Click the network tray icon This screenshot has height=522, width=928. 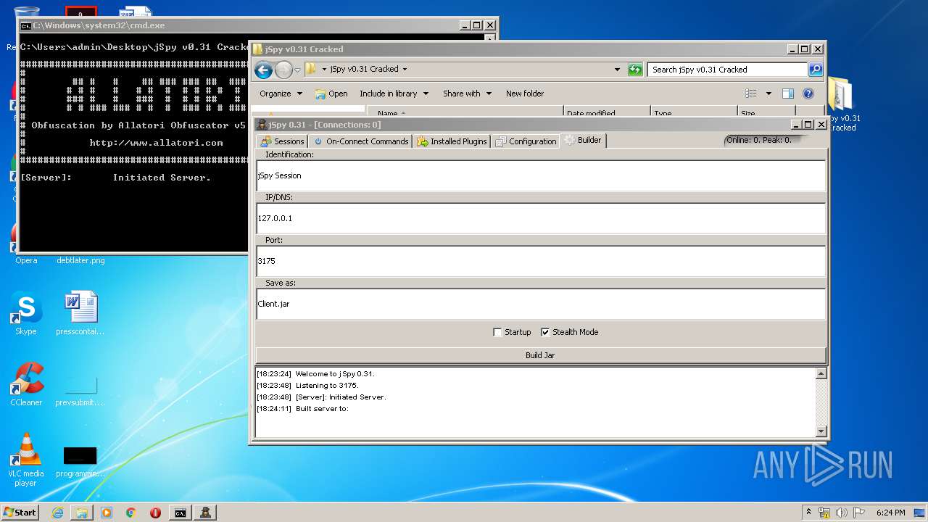pyautogui.click(x=824, y=513)
